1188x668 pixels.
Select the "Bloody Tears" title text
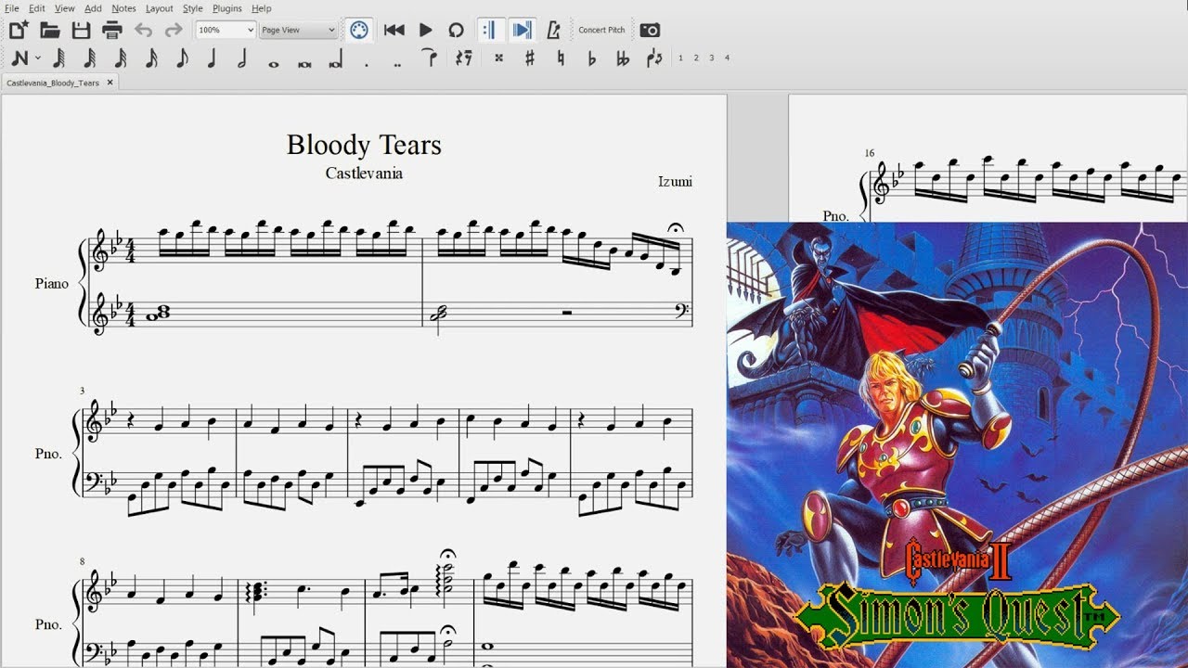tap(364, 145)
